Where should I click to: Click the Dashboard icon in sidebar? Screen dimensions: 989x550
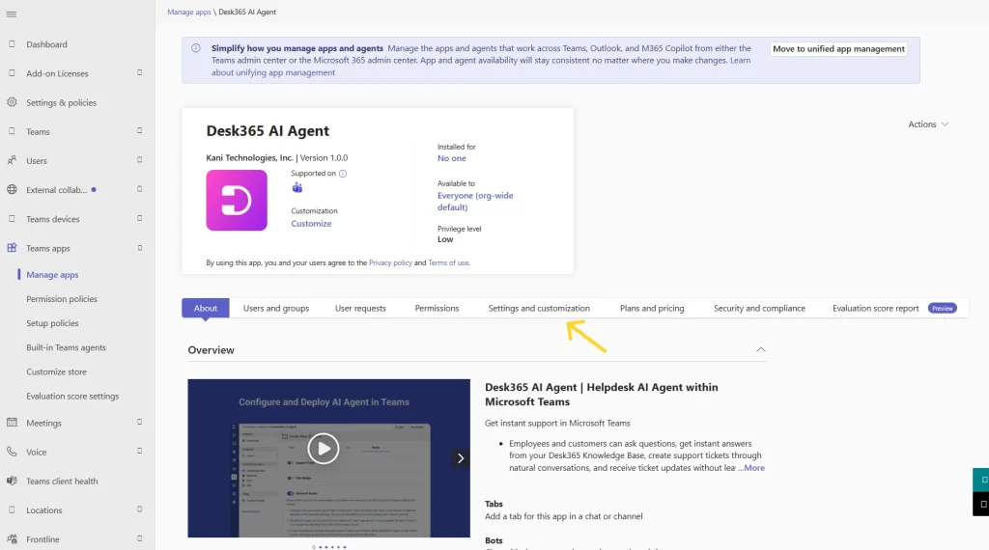[x=12, y=44]
